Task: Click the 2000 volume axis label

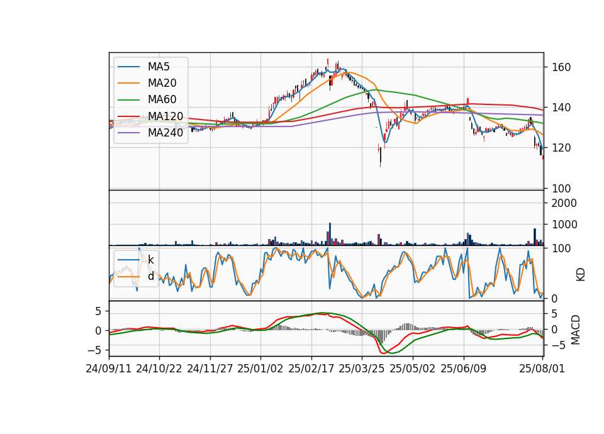Action: pos(564,203)
